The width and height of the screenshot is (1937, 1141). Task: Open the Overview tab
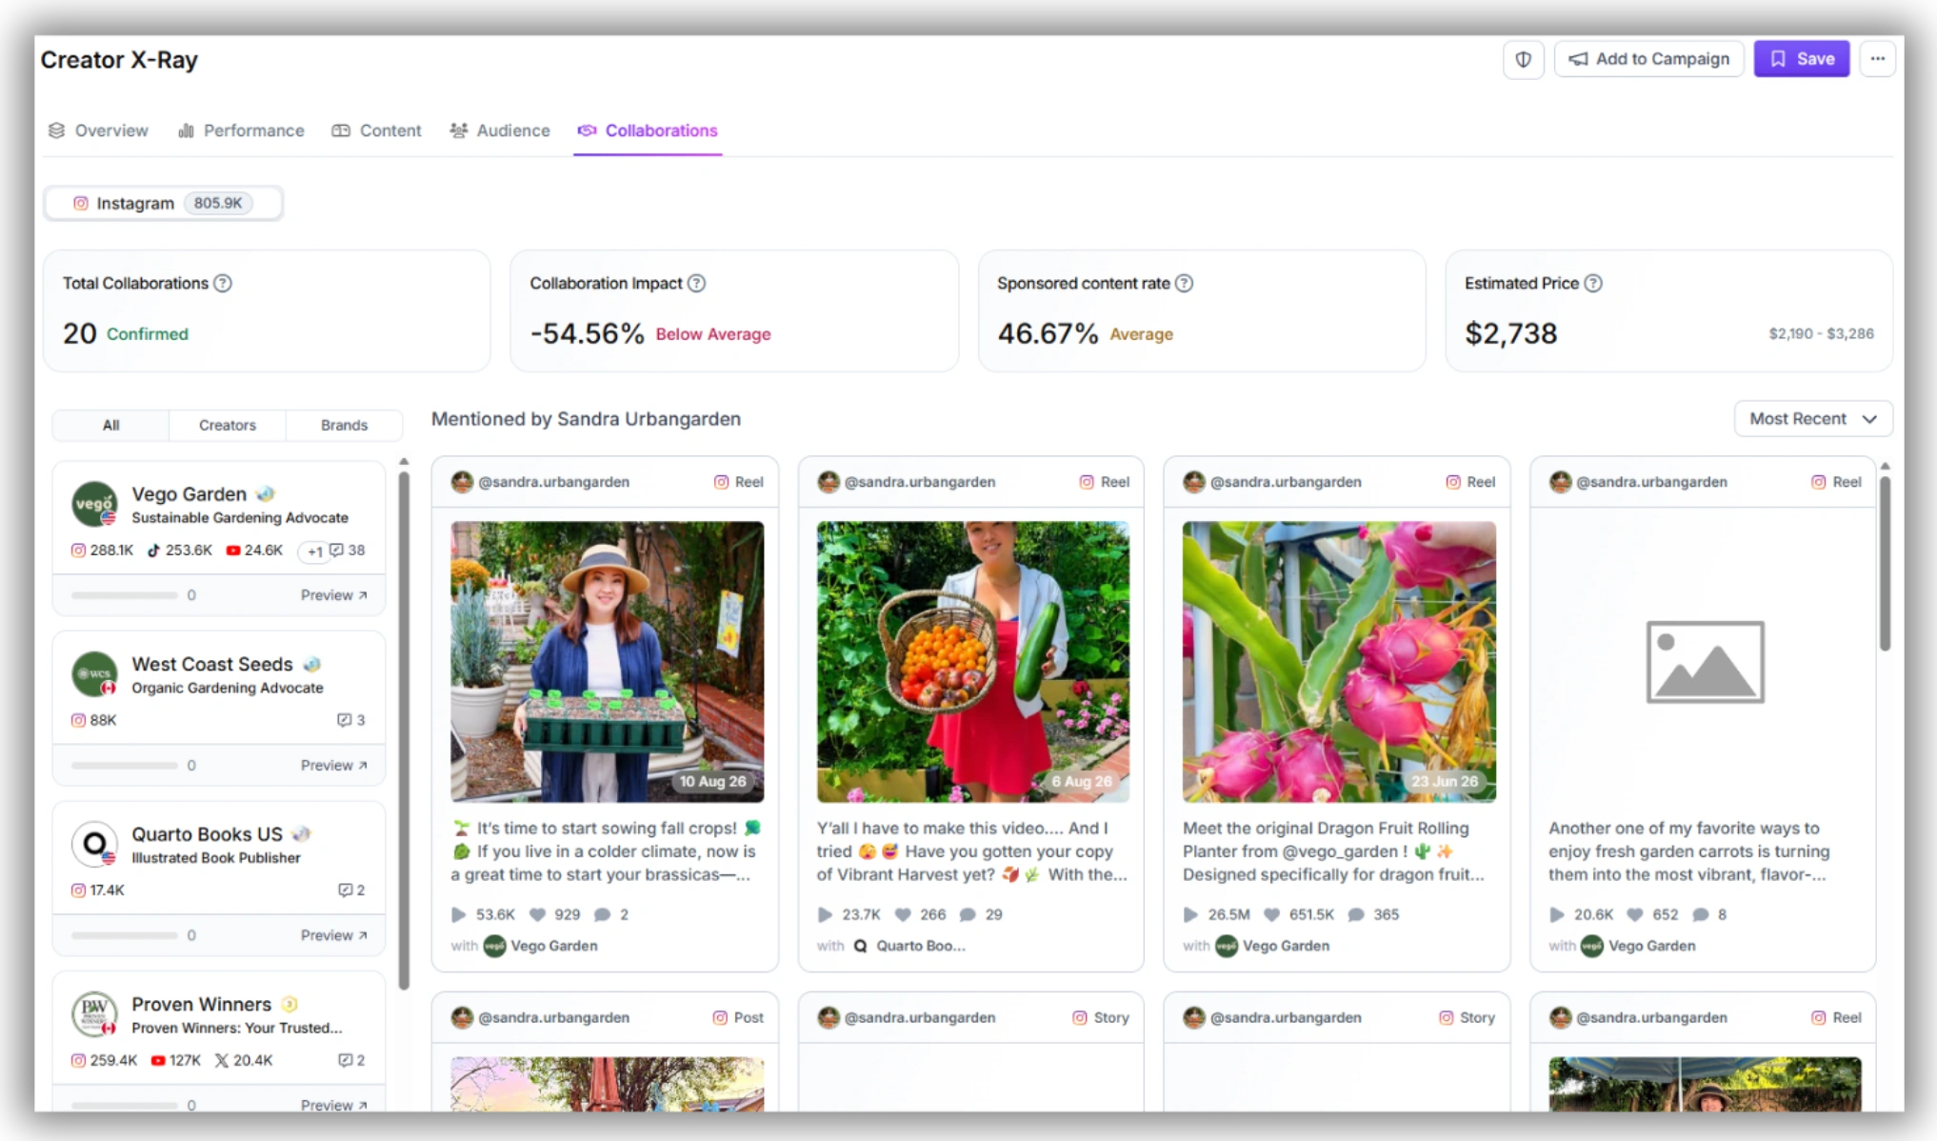click(x=99, y=130)
